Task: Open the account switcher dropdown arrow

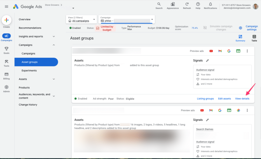Action: 73,8
